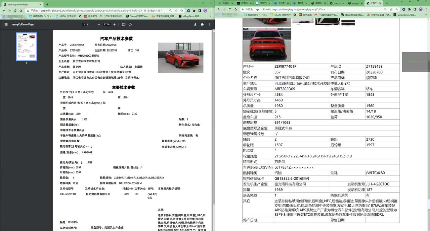This screenshot has height=231, width=430.
Task: Switch to the 道路机 tab in right window
Action: pyautogui.click(x=318, y=3)
